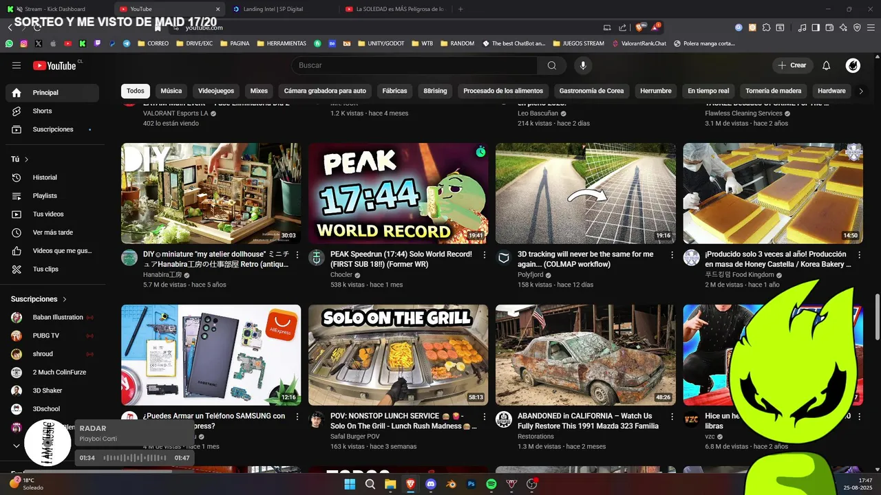
Task: Seek in RADAR track waveform
Action: point(135,458)
